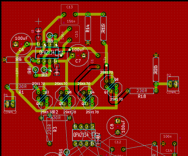The image size is (188, 156).
Task: Select the Q4 transistor label
Action: 92,92
